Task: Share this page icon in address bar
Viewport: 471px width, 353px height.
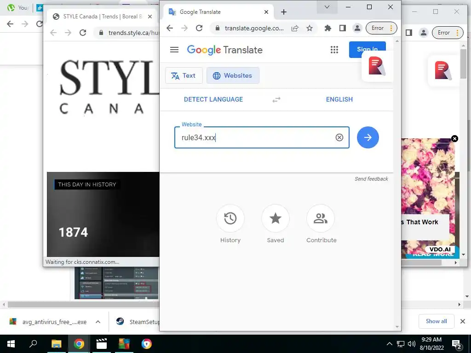Action: pyautogui.click(x=295, y=28)
